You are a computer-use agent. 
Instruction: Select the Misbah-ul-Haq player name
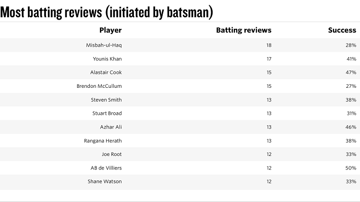[104, 45]
